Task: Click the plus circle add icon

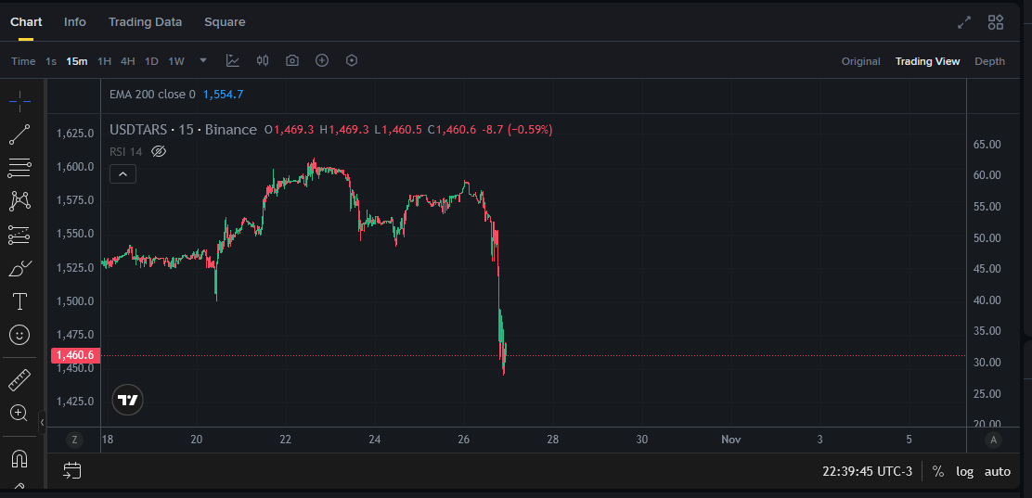Action: 322,60
